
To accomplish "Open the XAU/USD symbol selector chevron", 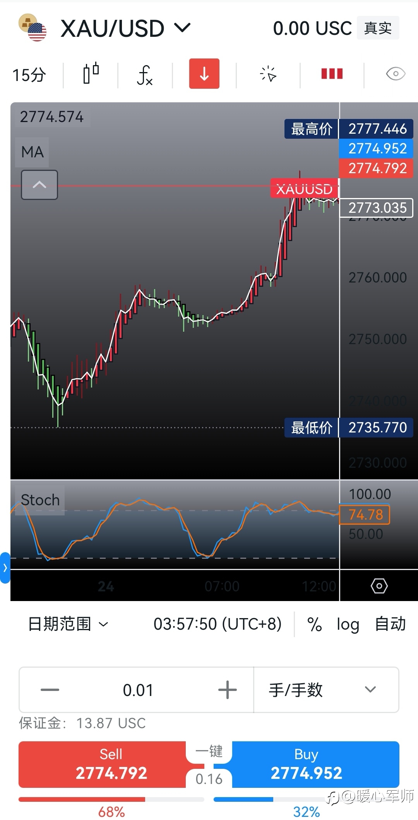I will tap(182, 28).
